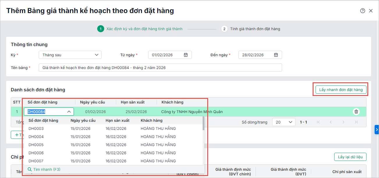Click Hạn sản xuất table column header
Screen dimensions: 379x178
click(133, 102)
